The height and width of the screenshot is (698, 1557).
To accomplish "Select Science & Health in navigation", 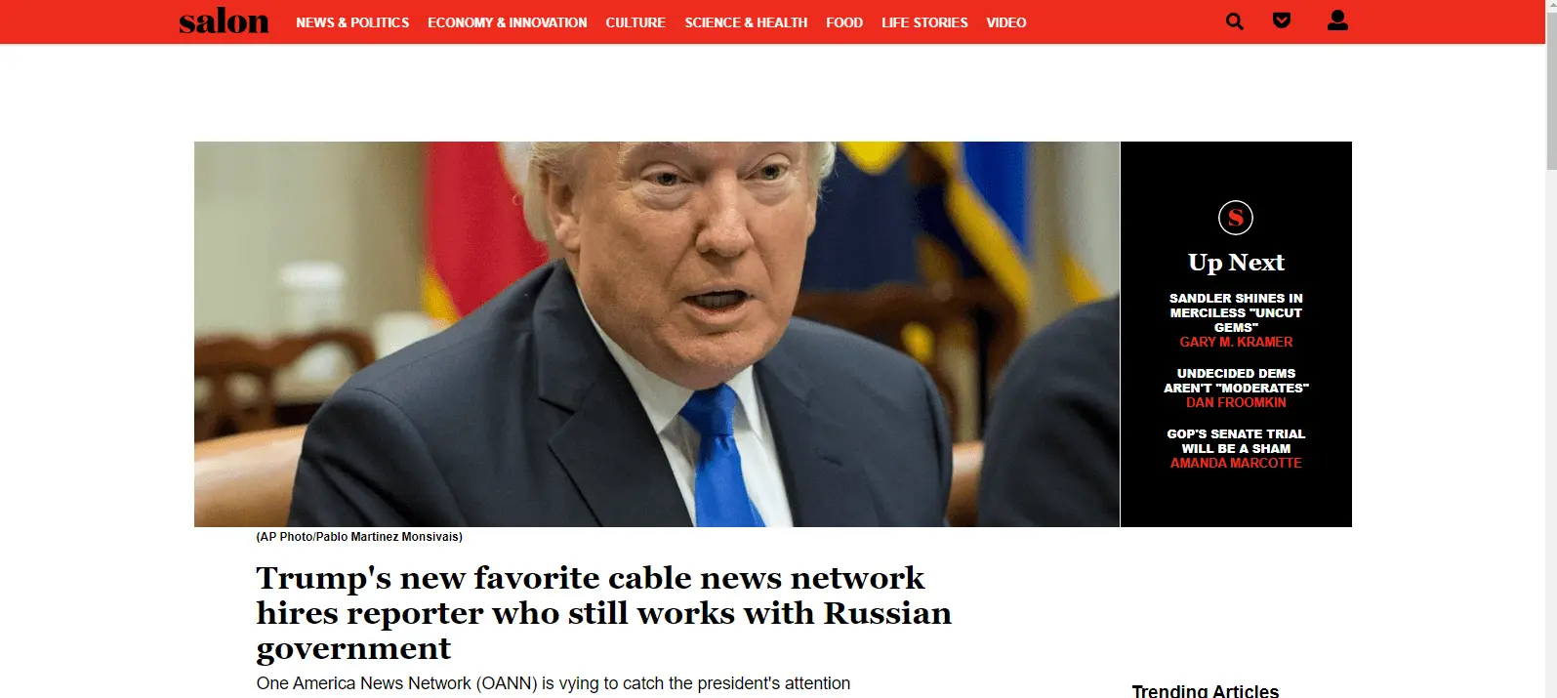I will (746, 22).
